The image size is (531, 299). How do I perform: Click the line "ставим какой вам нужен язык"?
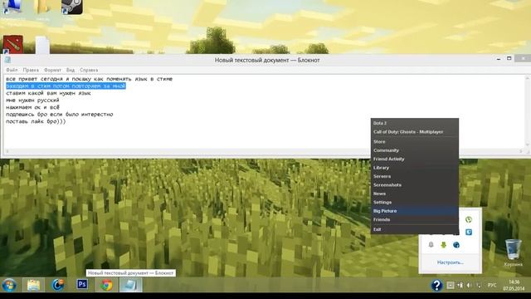click(x=48, y=93)
